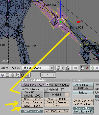Click the Weight: 1.000 slider
The width and height of the screenshot is (99, 115).
point(32,96)
